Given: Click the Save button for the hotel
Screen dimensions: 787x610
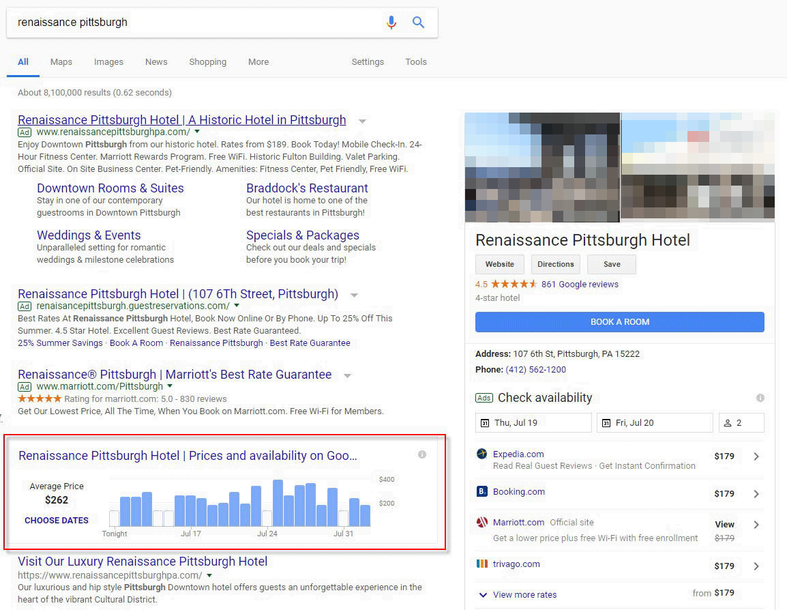Looking at the screenshot, I should click(x=611, y=264).
